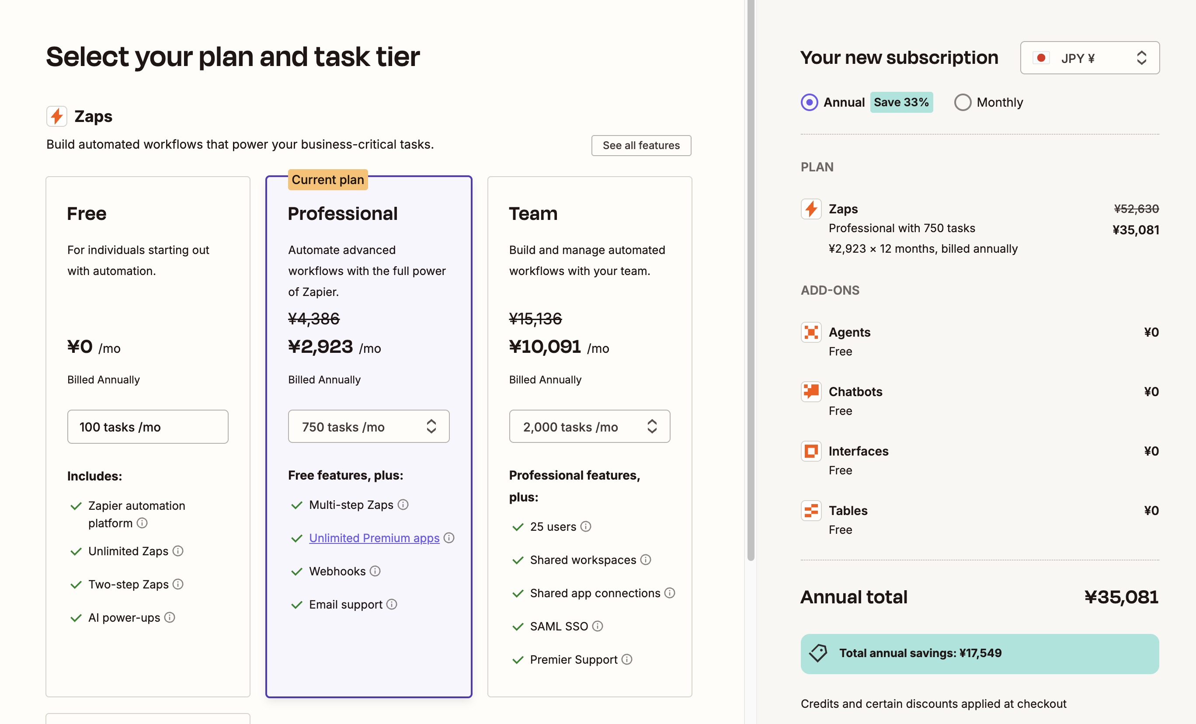Click the See all features button
1196x724 pixels.
pyautogui.click(x=641, y=146)
